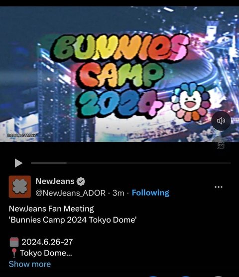Click the verified badge next to NewJeans
The image size is (239, 277).
pos(81,182)
